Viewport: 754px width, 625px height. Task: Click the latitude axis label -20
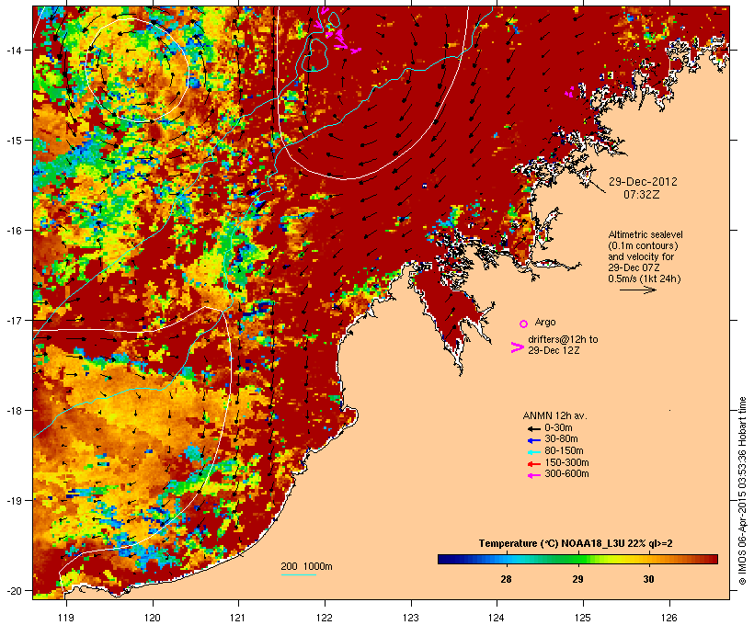point(13,591)
